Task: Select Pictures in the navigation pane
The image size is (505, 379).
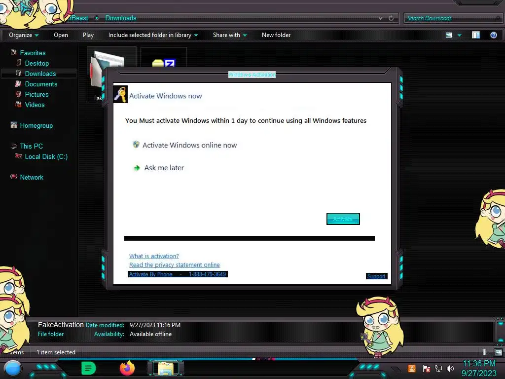Action: pos(36,94)
